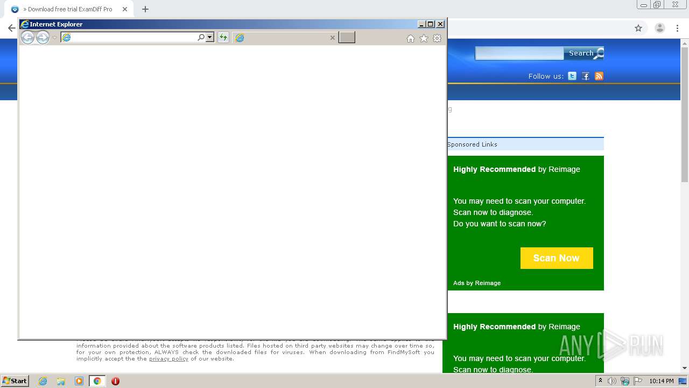This screenshot has height=388, width=689.
Task: Close the Internet Explorer window
Action: tap(440, 24)
